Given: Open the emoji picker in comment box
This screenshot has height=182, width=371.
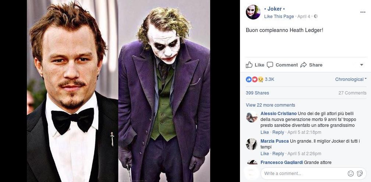Looking at the screenshot, I should pos(351,174).
